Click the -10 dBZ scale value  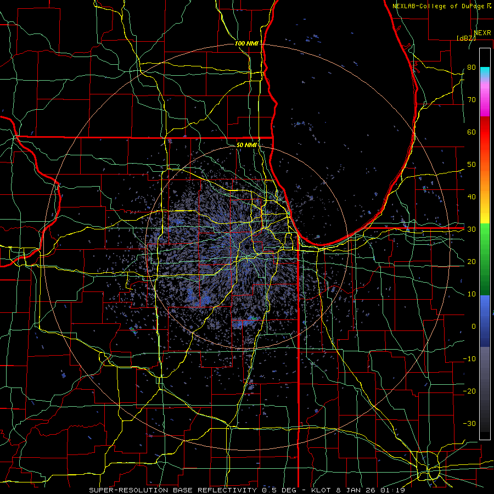(469, 359)
